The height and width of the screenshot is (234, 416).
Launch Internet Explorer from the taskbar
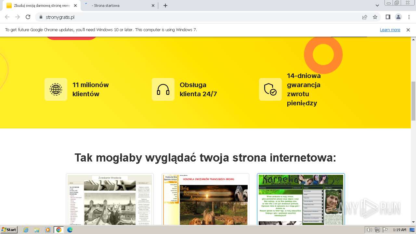26,230
